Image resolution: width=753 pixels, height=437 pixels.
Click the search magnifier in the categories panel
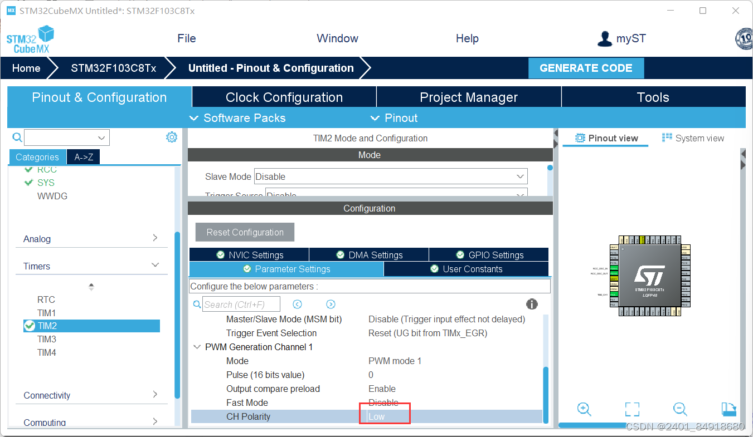(x=17, y=138)
